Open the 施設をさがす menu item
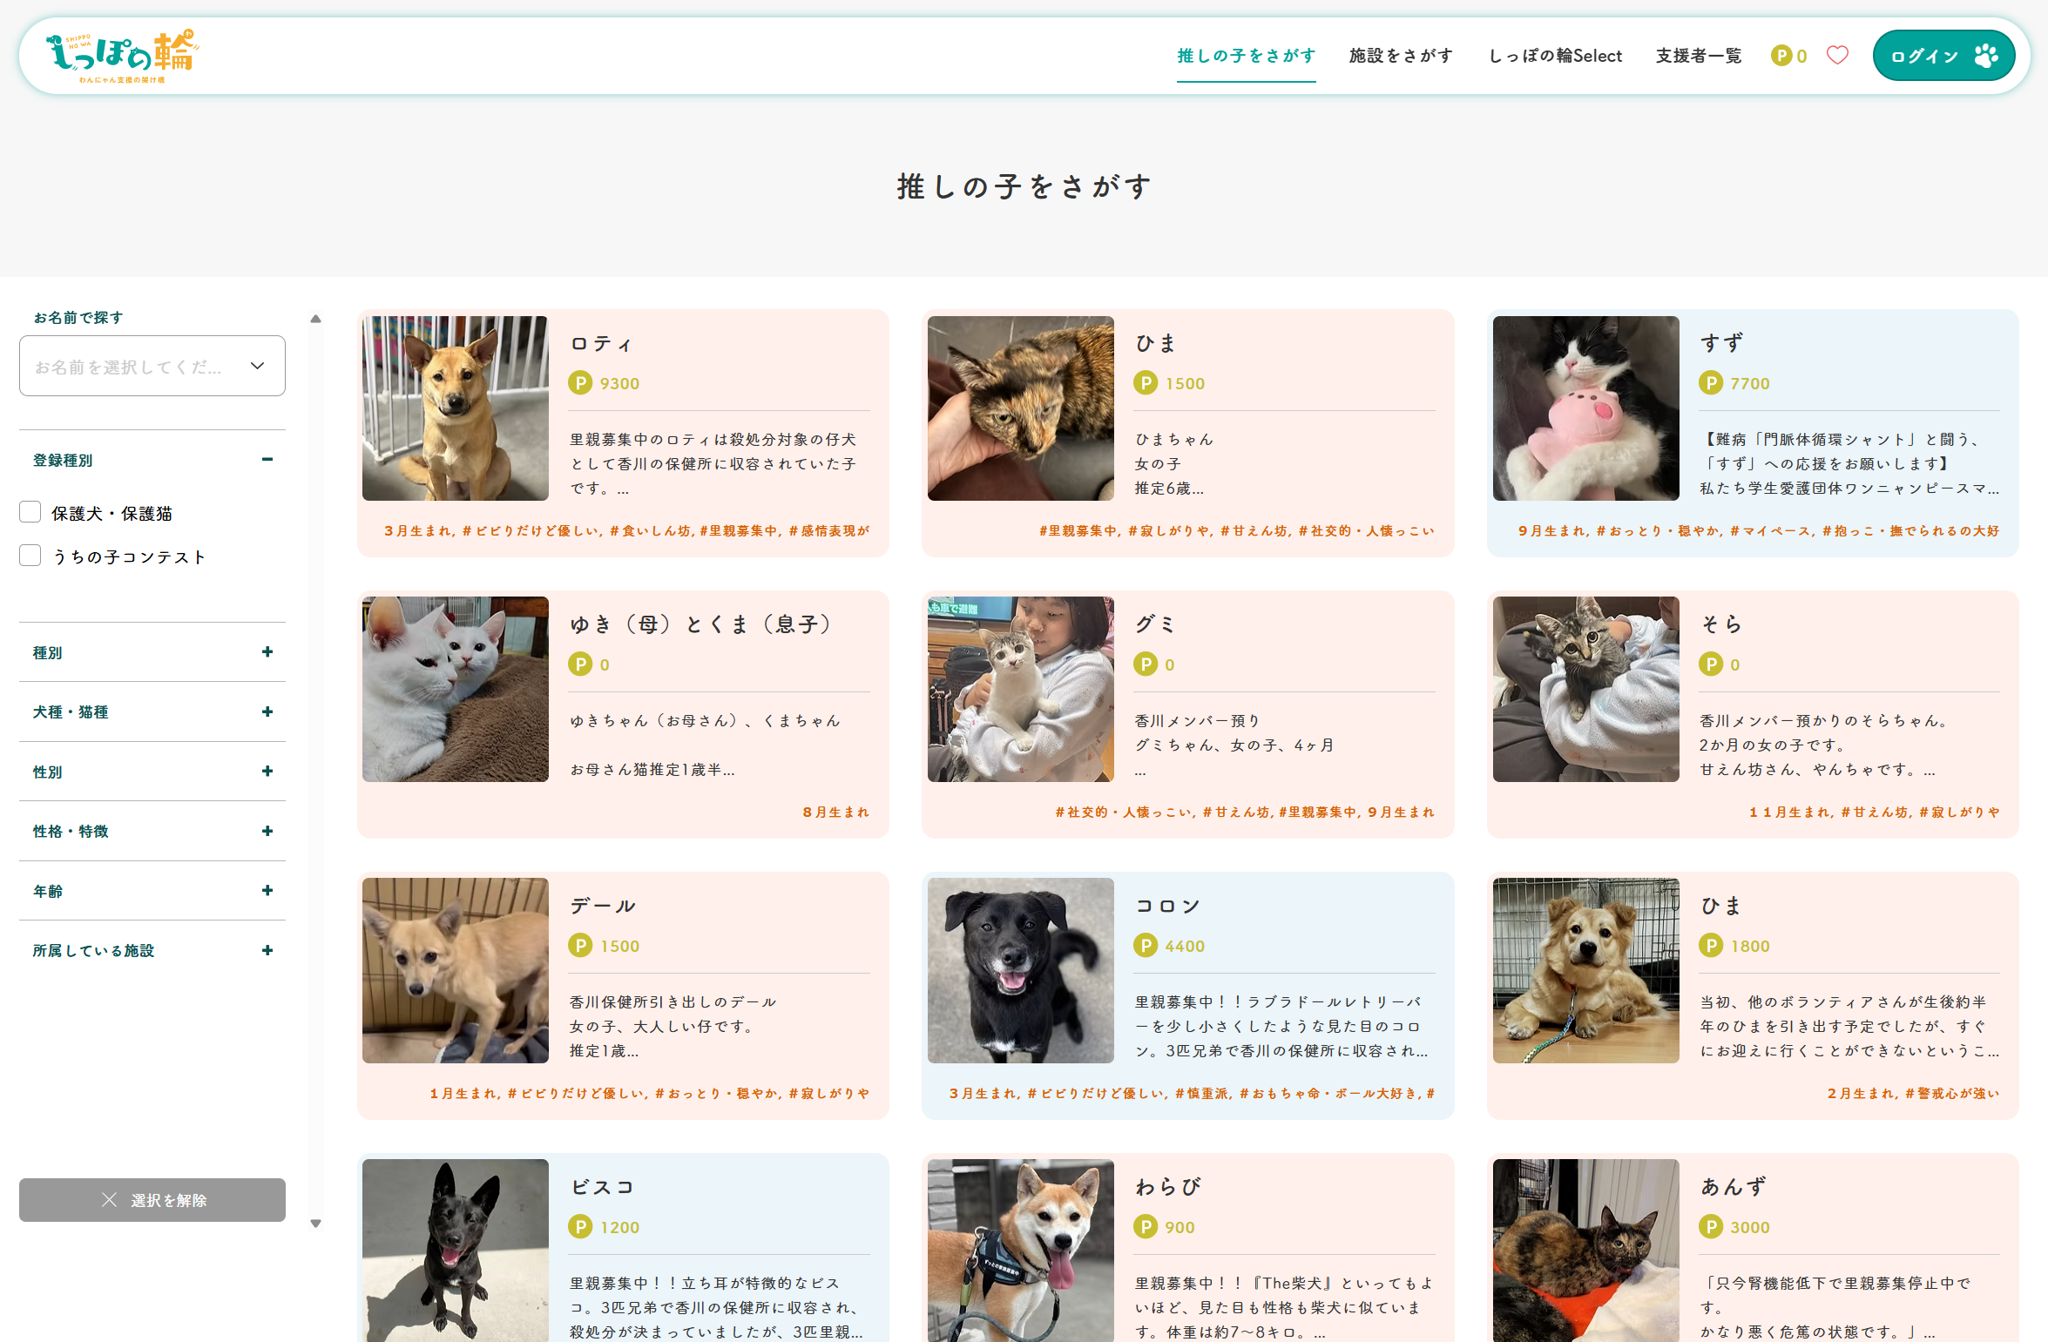 [1401, 56]
